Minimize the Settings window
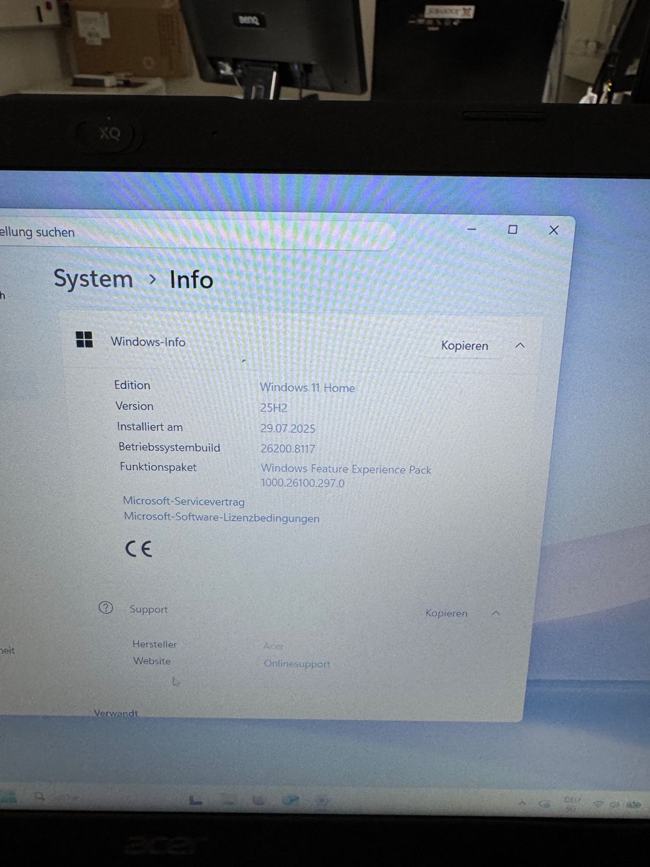Screen dimensions: 650x867 472,229
